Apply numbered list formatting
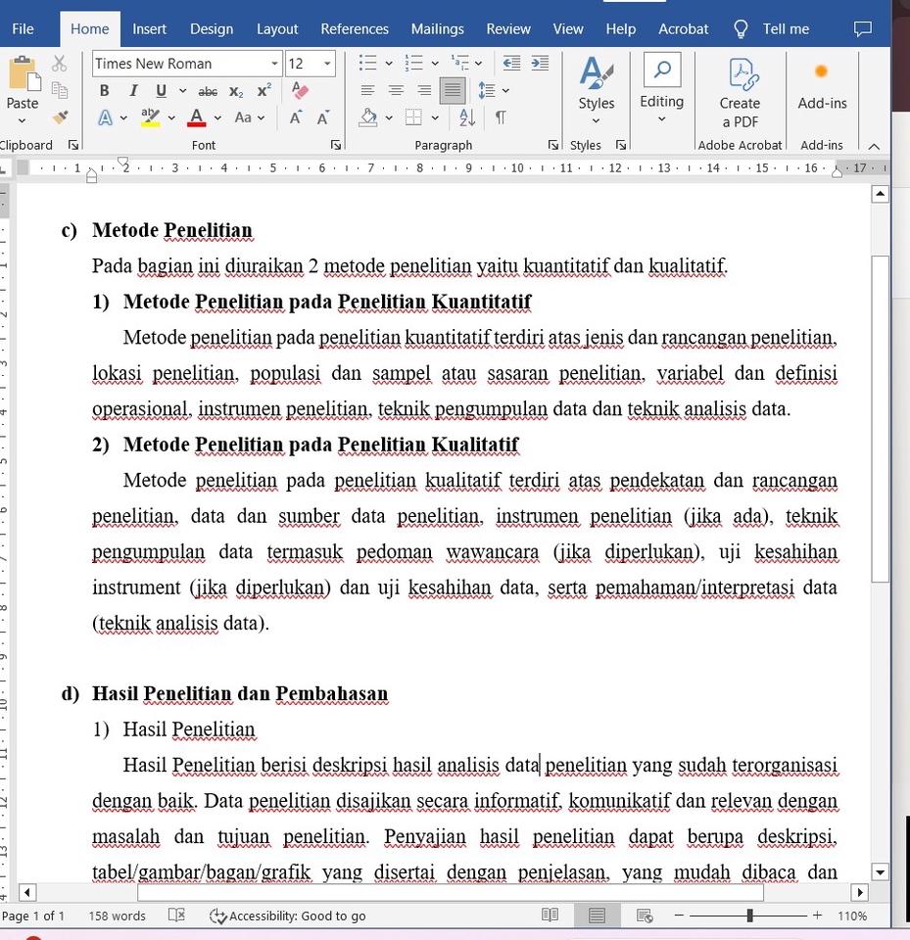910x940 pixels. tap(414, 63)
